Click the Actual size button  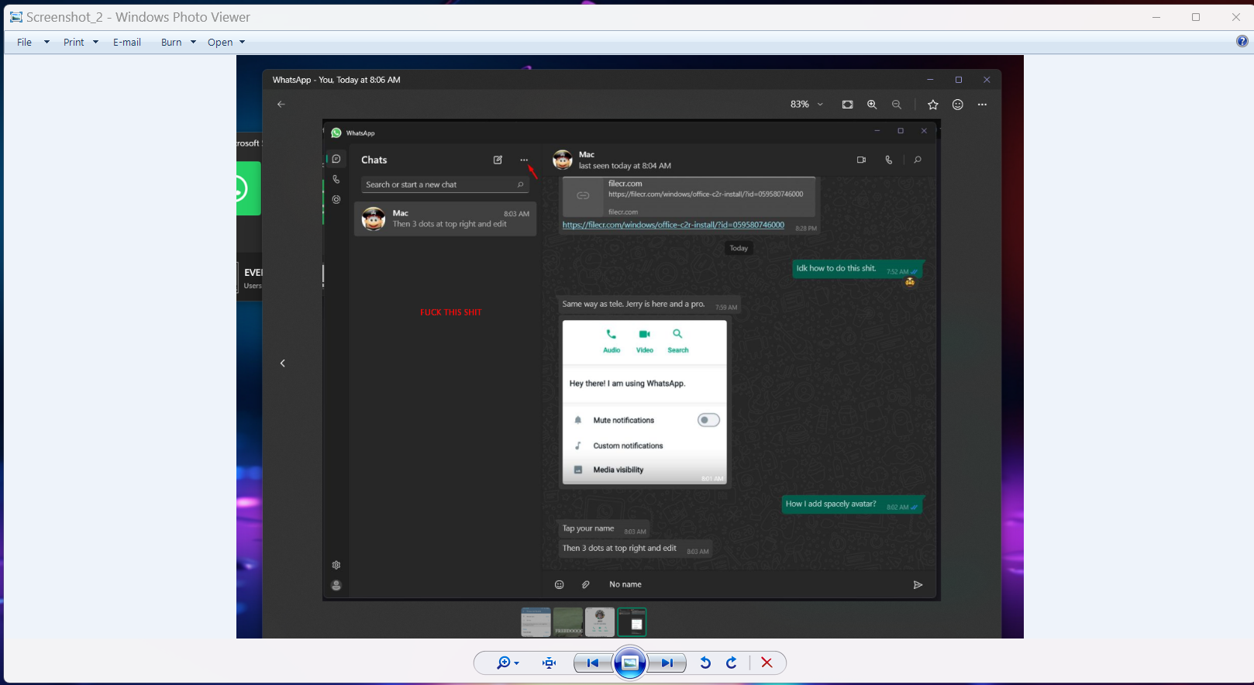pos(549,663)
